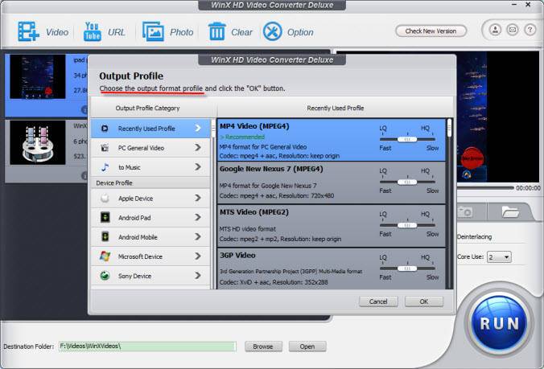Click the RUN conversion button
544x369 pixels.
(x=500, y=323)
